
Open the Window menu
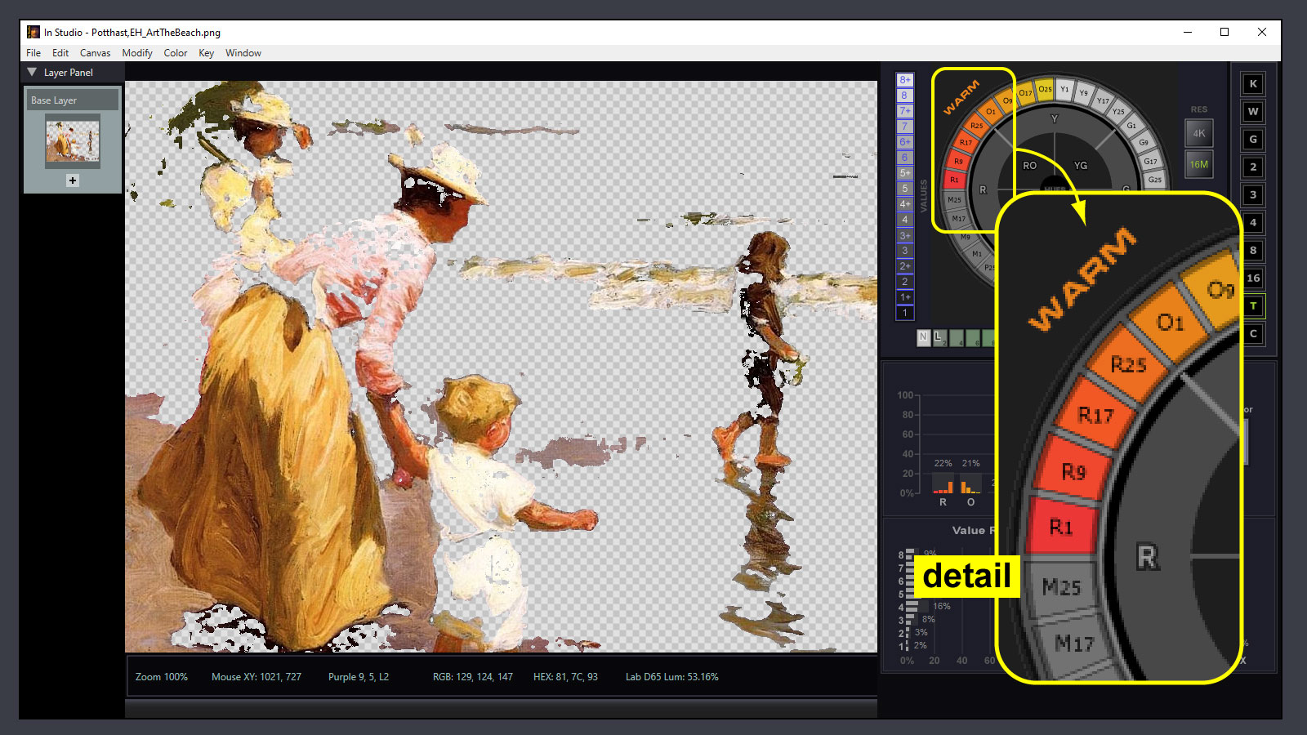[x=243, y=53]
